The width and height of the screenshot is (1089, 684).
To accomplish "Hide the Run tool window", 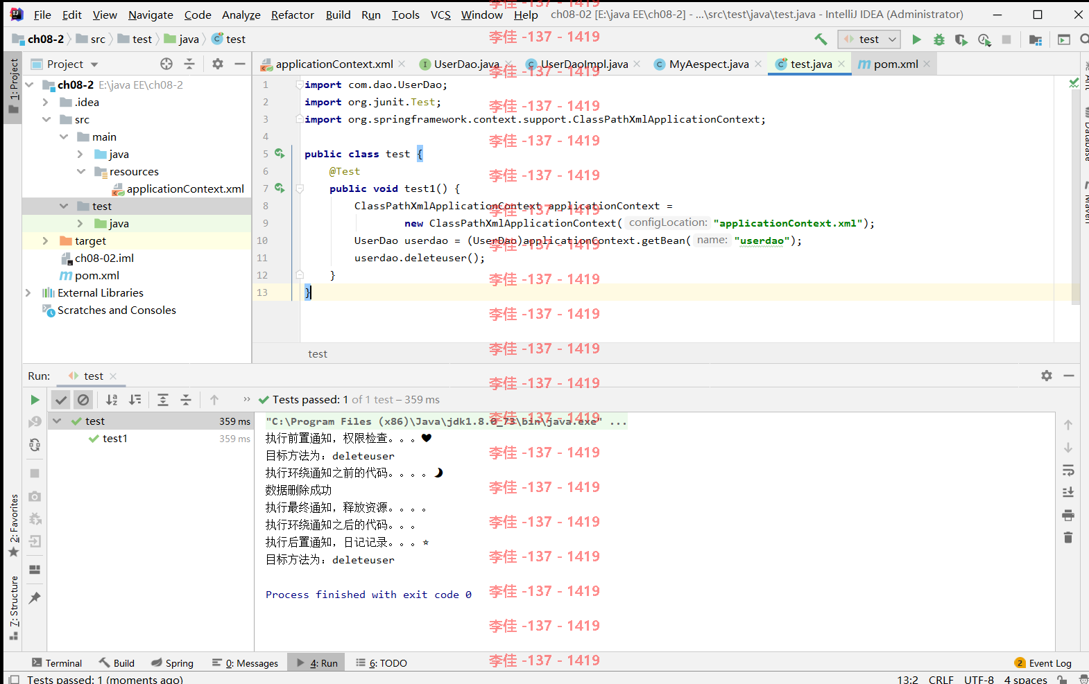I will 1069,376.
